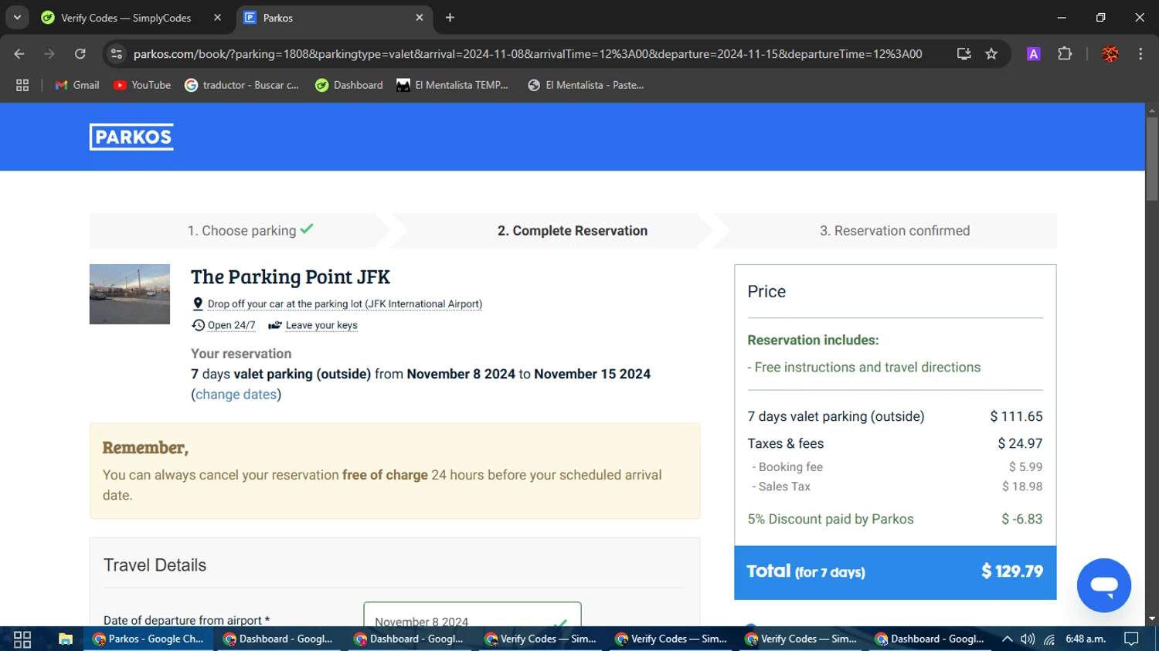Screen dimensions: 1159x651
Task: Click the Parkos logo
Action: (x=131, y=137)
